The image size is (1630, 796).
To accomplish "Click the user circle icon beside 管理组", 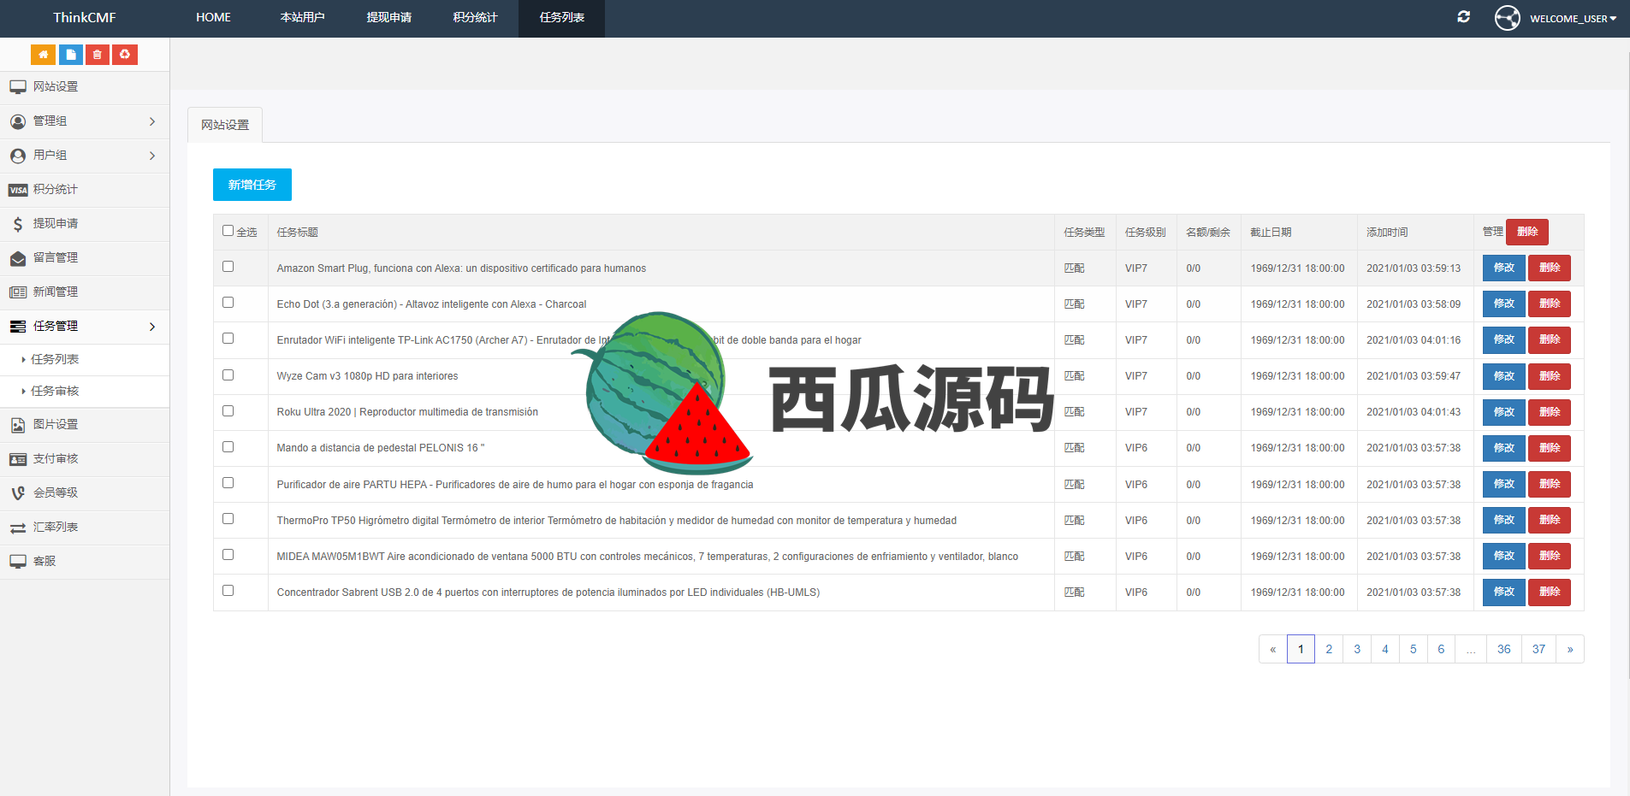I will [x=18, y=121].
